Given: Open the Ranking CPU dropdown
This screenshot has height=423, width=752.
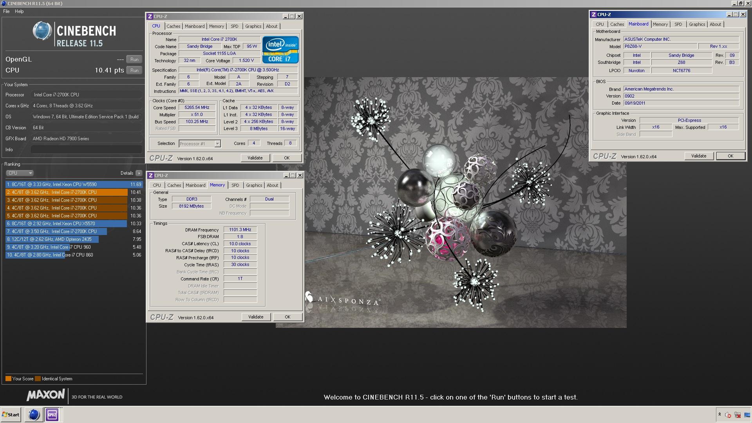Looking at the screenshot, I should tap(20, 173).
